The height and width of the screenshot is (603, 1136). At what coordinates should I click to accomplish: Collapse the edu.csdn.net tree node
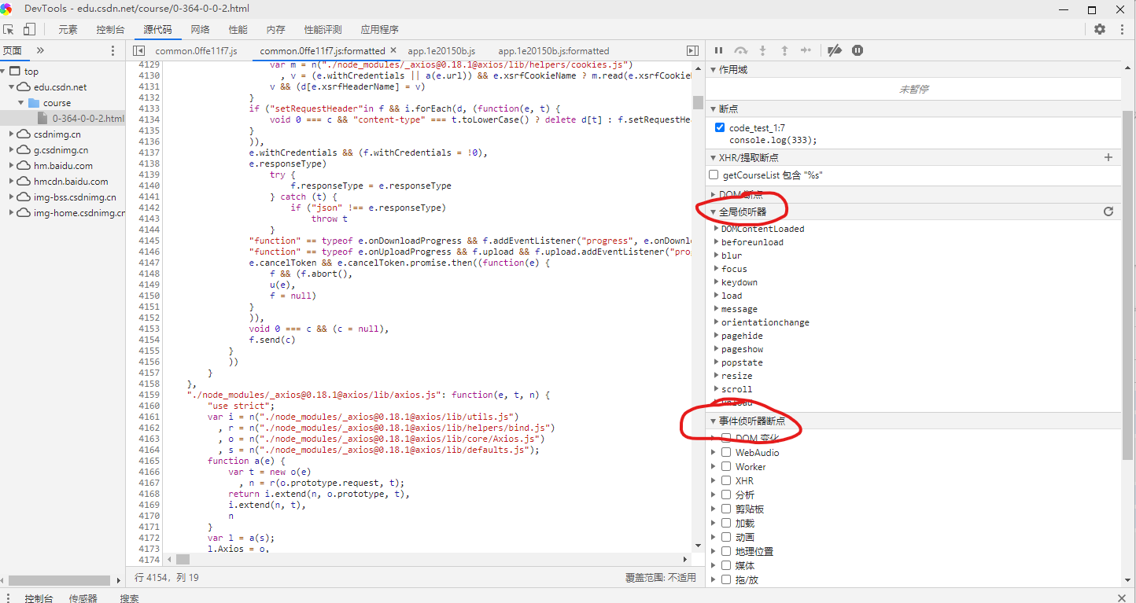coord(12,87)
